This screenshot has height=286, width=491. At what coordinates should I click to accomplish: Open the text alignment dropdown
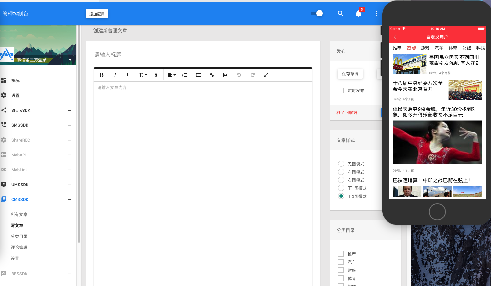pos(171,75)
